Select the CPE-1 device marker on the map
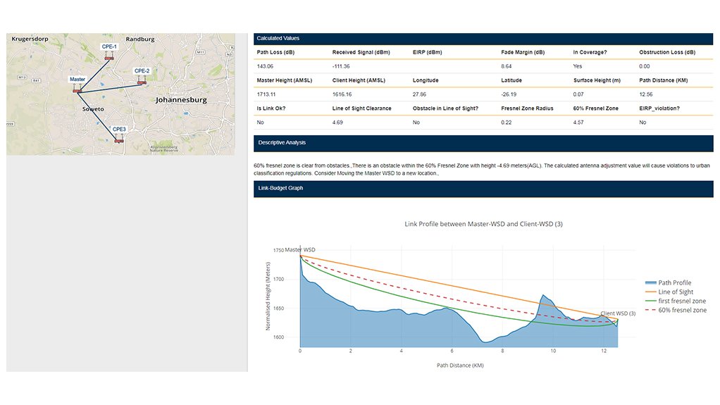720x405 pixels. [108, 57]
